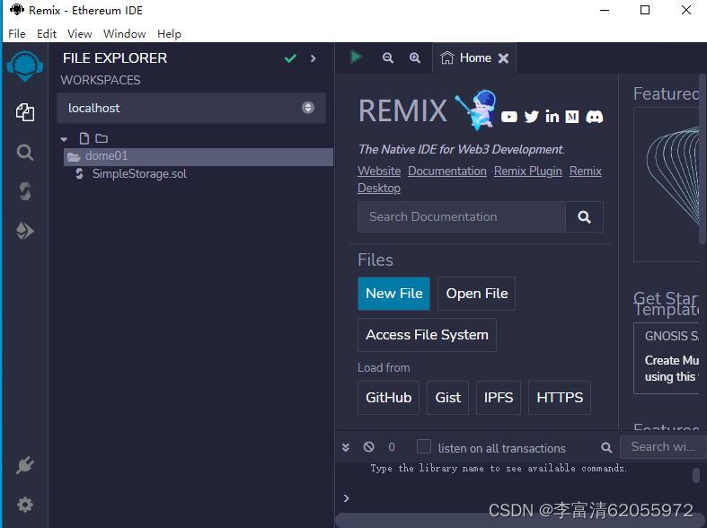Open the Remix Twitter icon
Image resolution: width=707 pixels, height=528 pixels.
532,117
